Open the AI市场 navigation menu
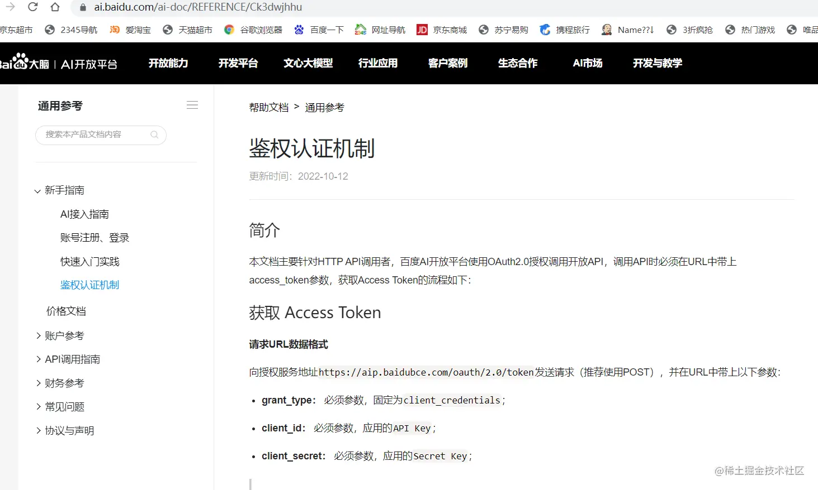This screenshot has height=490, width=818. [x=587, y=63]
